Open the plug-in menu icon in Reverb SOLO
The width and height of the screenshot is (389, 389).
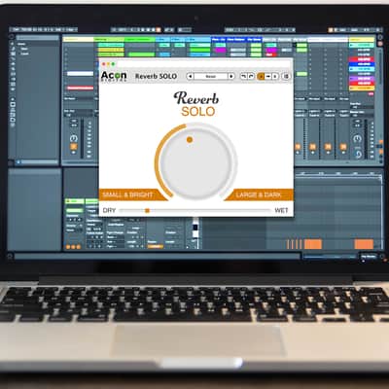tap(286, 77)
